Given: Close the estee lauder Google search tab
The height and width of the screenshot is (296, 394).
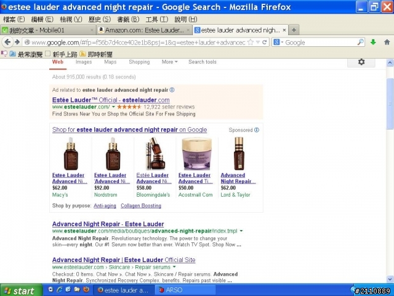Looking at the screenshot, I should (284, 30).
